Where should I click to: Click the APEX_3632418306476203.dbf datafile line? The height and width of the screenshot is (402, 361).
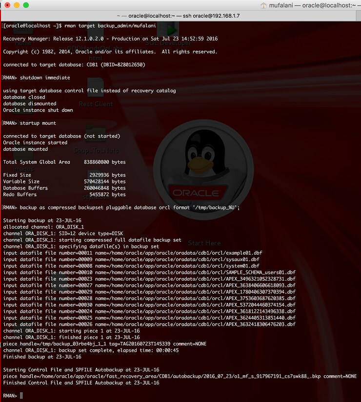tap(149, 324)
